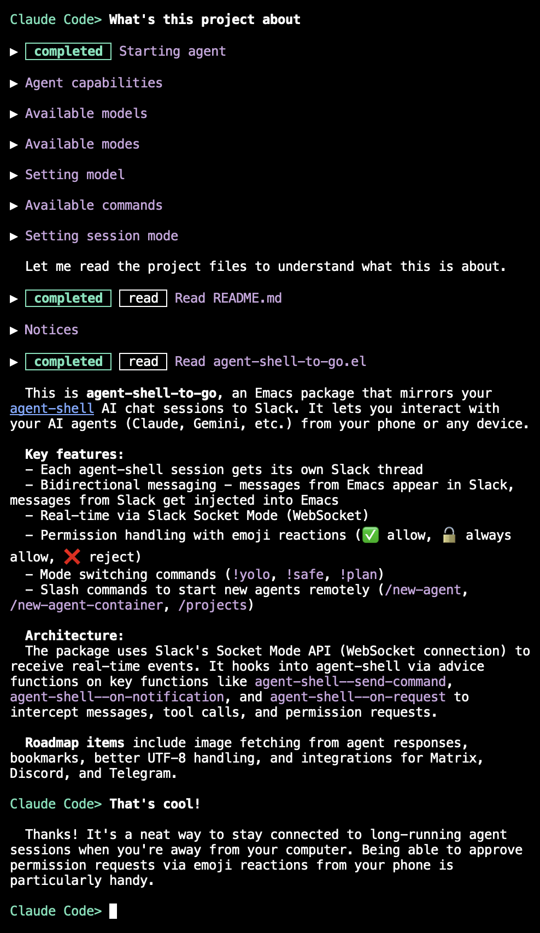Click the completed badge for agent-shell-to-go.el
540x933 pixels.
pos(68,362)
